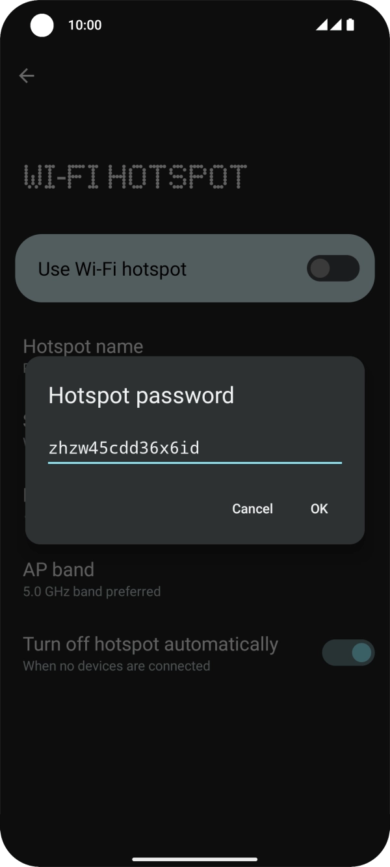Toggle the Use Wi-Fi hotspot switch

[x=333, y=269]
